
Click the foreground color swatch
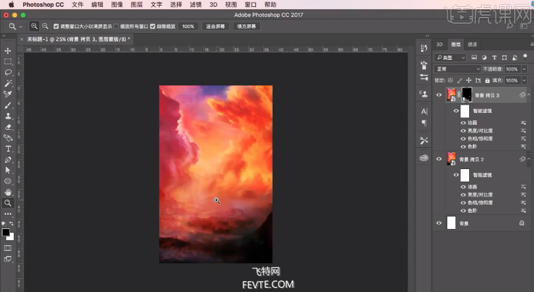coord(6,232)
